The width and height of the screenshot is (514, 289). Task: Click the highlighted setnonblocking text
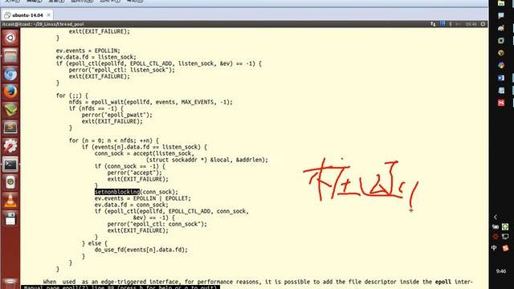pos(117,192)
